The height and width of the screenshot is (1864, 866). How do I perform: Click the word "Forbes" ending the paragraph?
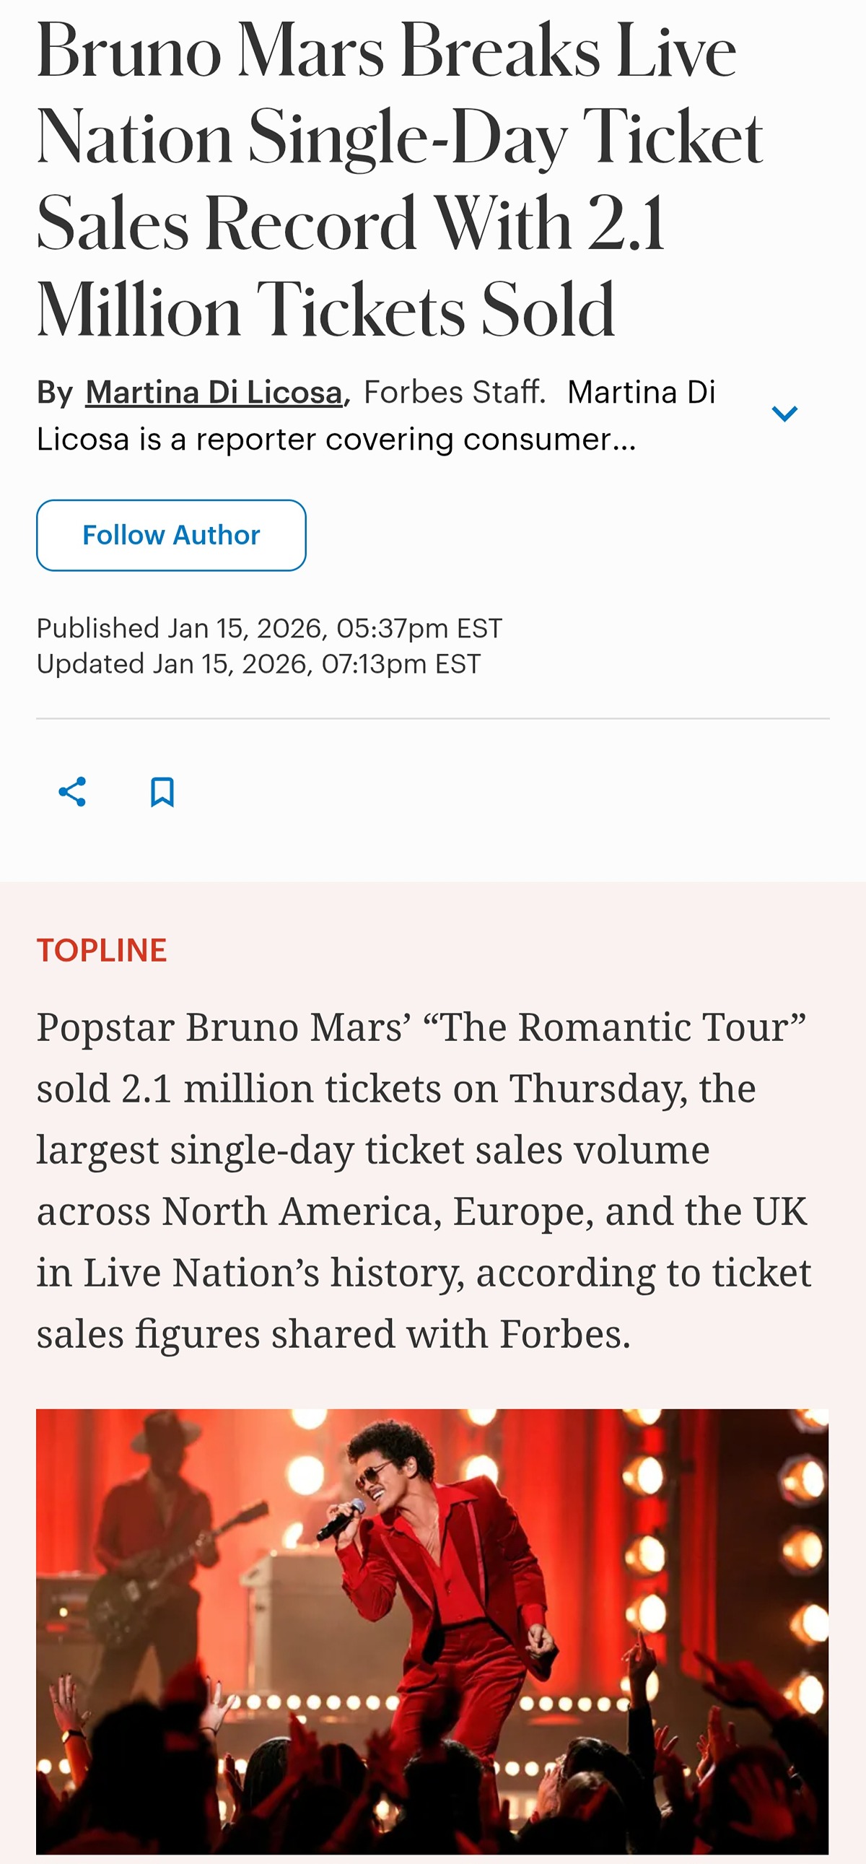click(560, 1333)
